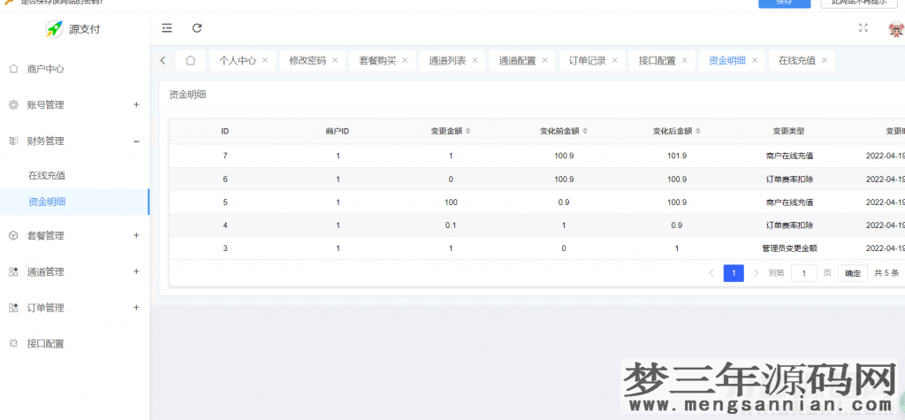Close the 接口配置 tab
905x420 pixels.
click(x=685, y=60)
